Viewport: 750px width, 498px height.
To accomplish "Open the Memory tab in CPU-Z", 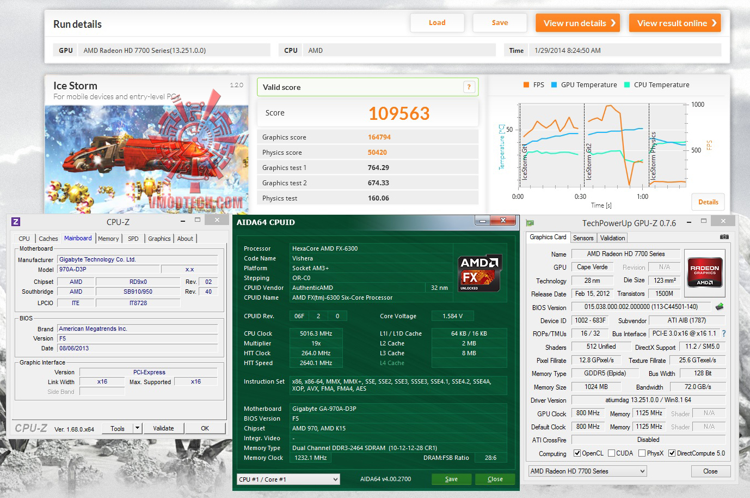I will point(108,239).
